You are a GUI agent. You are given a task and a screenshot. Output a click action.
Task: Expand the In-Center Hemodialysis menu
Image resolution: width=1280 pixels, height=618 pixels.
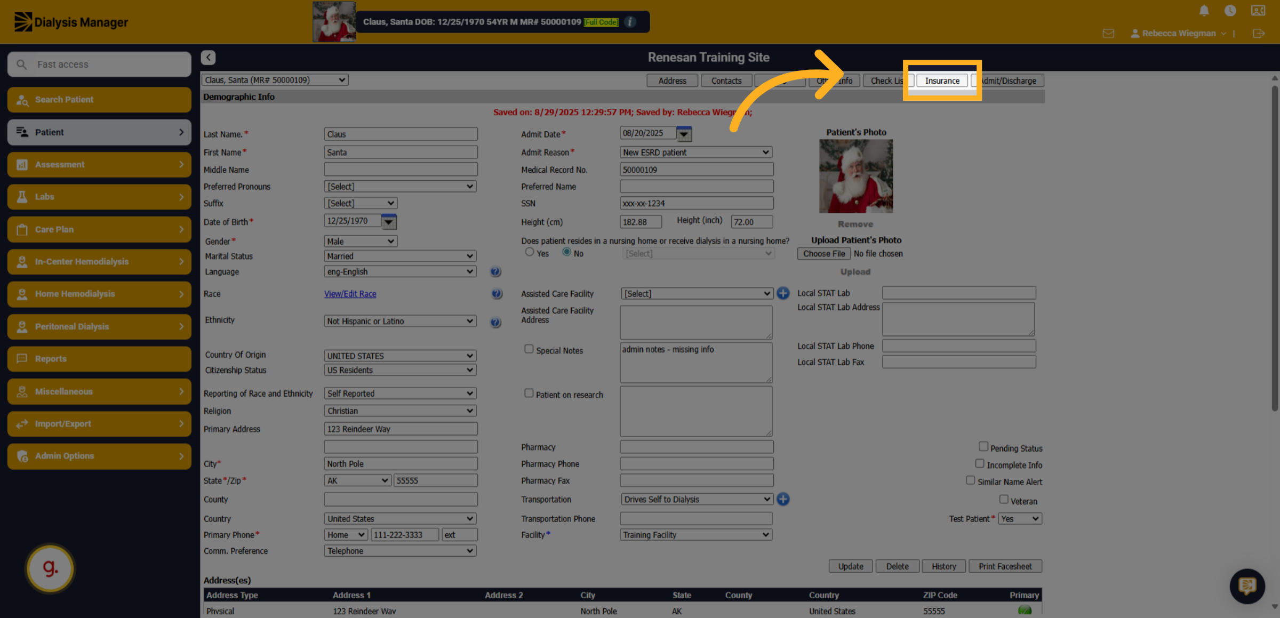pos(99,262)
